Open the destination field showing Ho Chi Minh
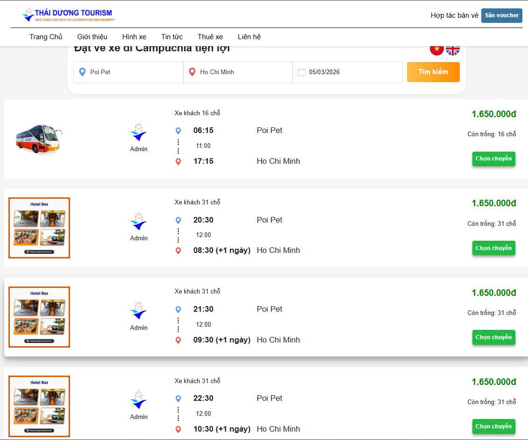The image size is (528, 440). coord(241,72)
